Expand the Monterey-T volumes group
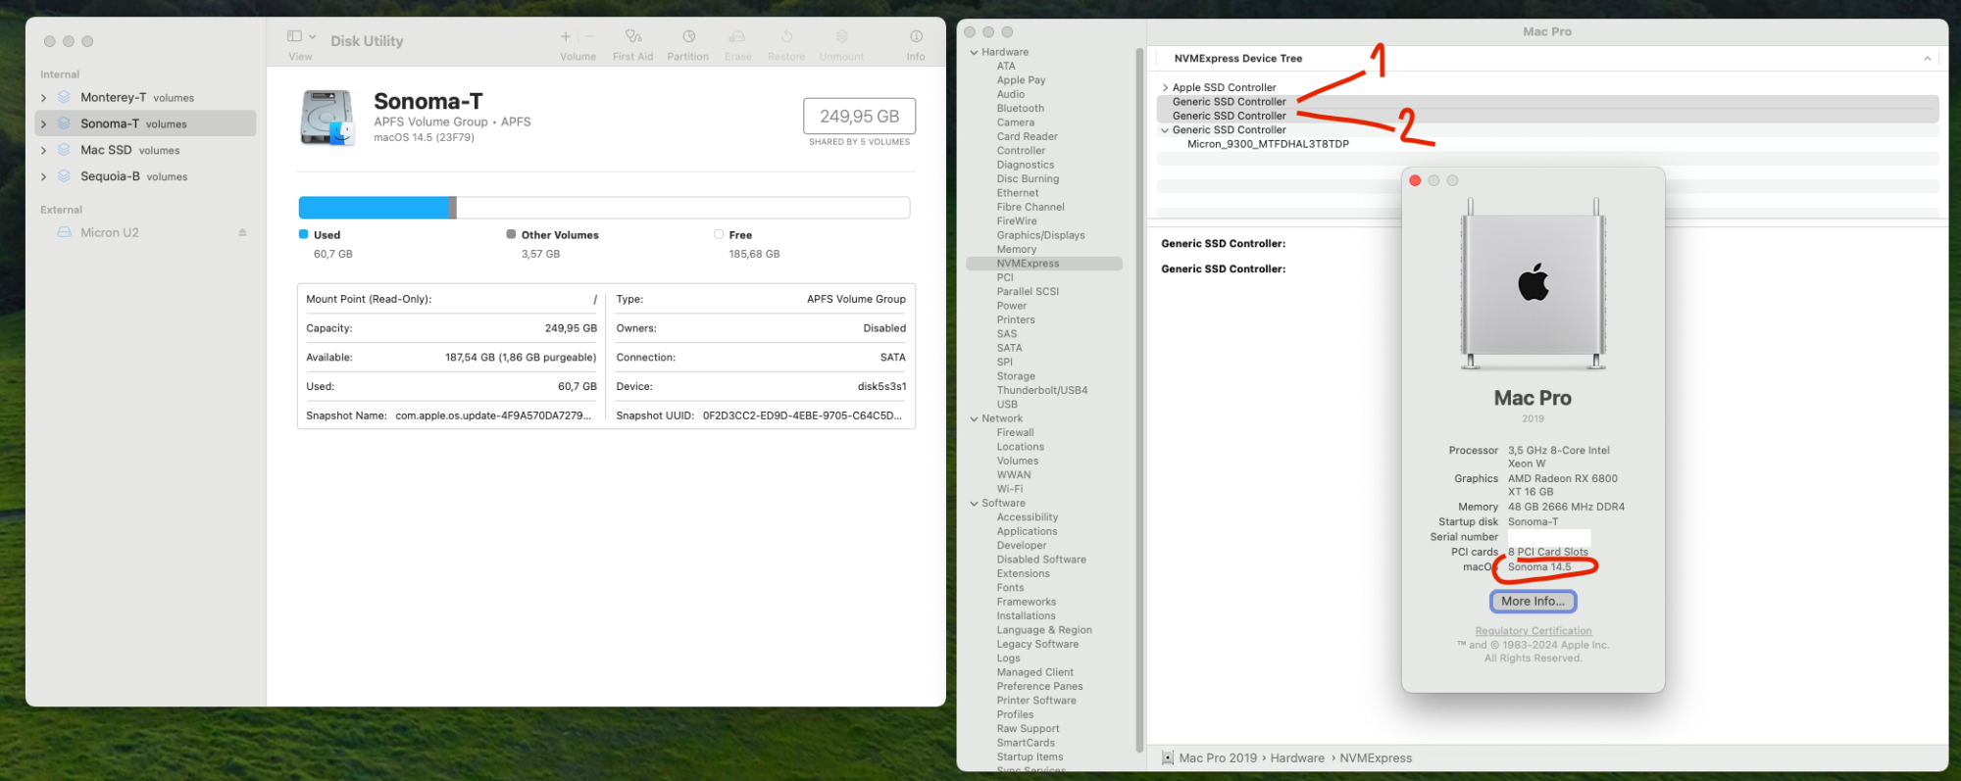1961x781 pixels. [43, 98]
